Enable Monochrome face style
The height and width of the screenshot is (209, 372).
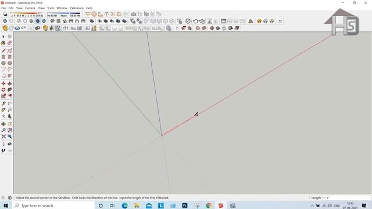44,21
